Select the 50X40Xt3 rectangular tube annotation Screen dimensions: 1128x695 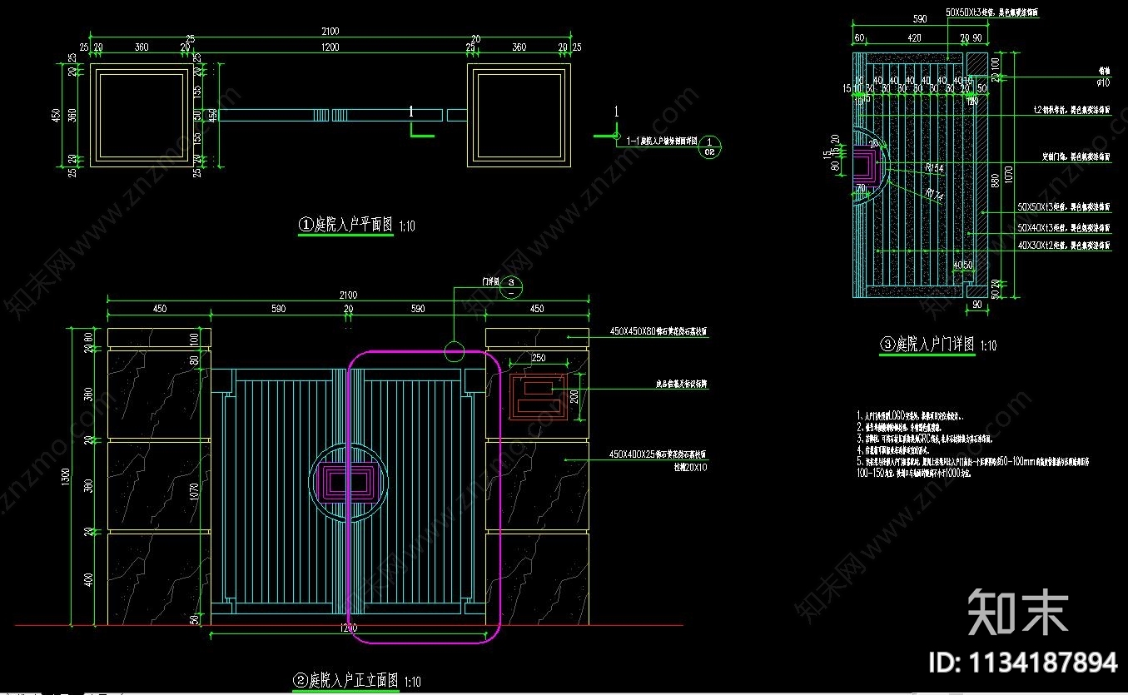tap(1064, 227)
